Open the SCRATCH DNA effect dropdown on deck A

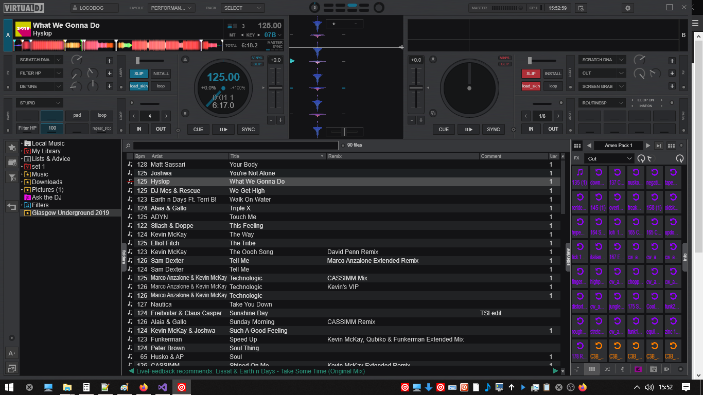click(x=40, y=60)
